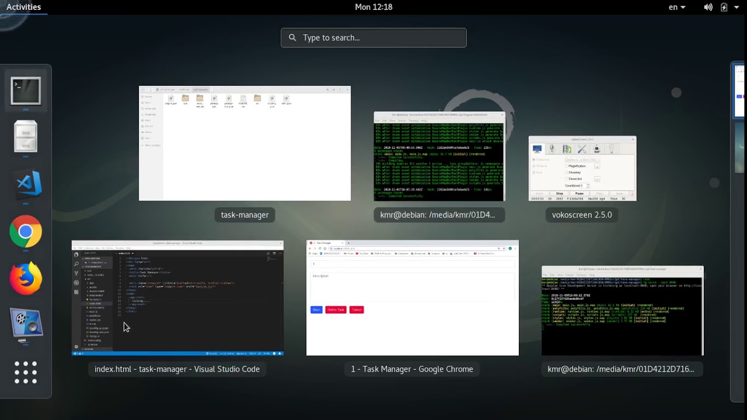Viewport: 747px width, 420px height.
Task: Select terminal thumbnail beside the Chrome window
Action: (x=623, y=310)
